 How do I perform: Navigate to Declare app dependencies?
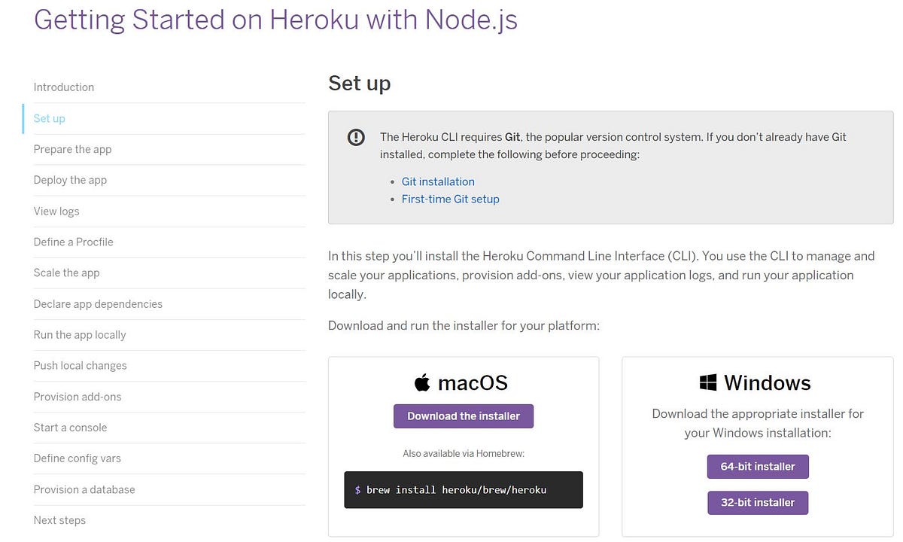click(98, 303)
